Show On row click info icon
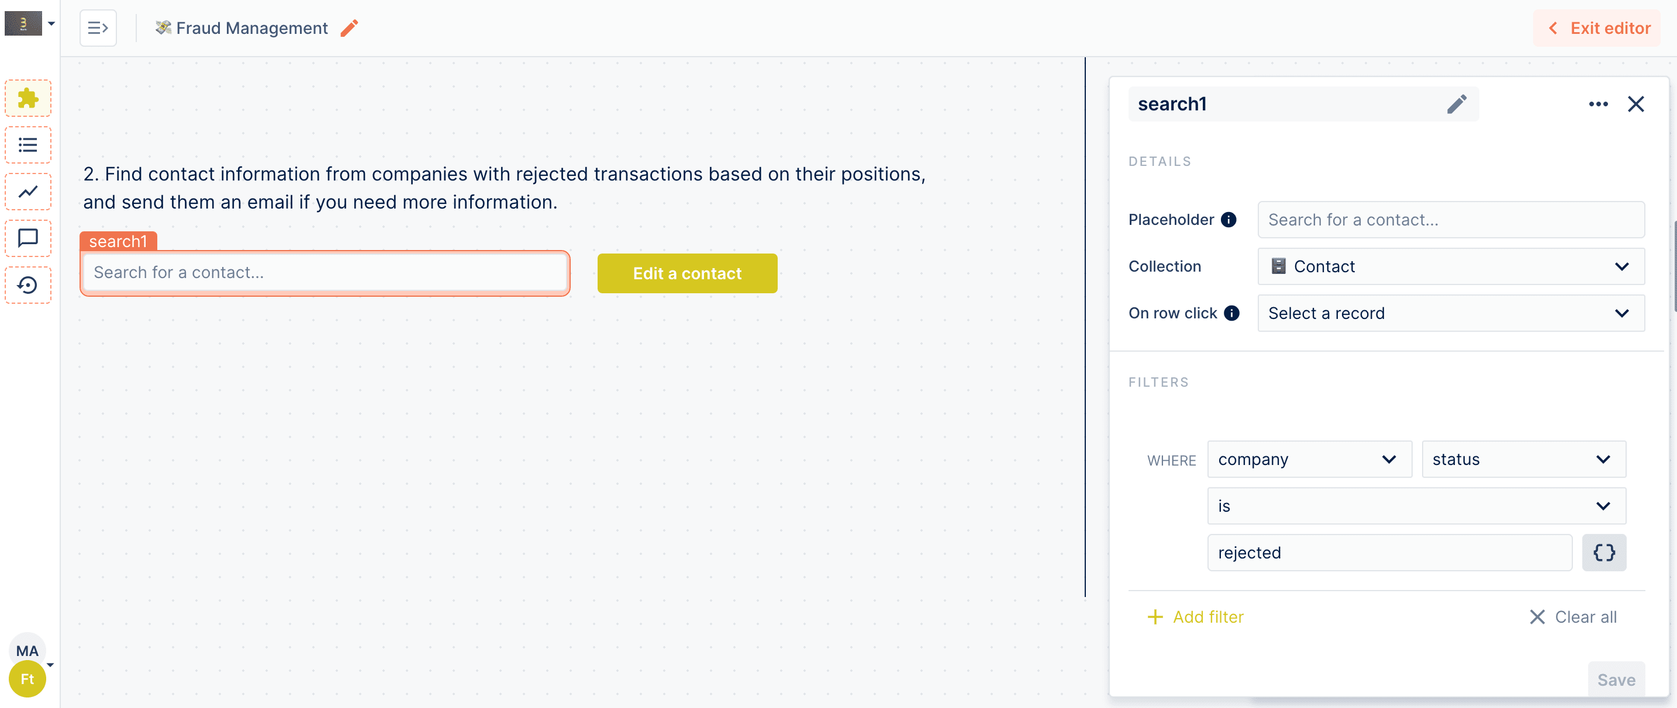Viewport: 1677px width, 708px height. (1231, 313)
